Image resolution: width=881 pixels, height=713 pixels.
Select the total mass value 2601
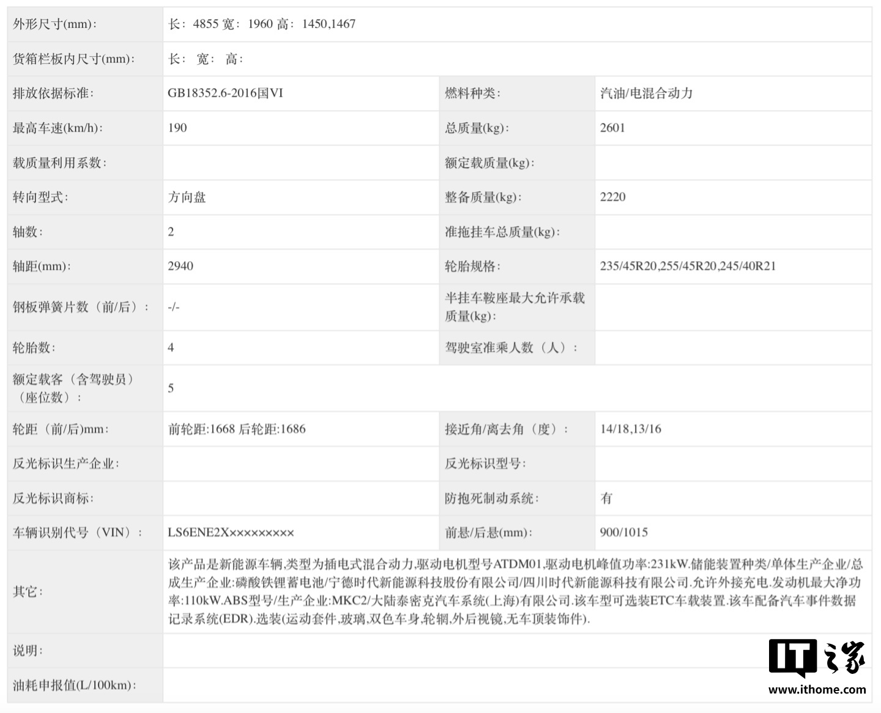612,128
